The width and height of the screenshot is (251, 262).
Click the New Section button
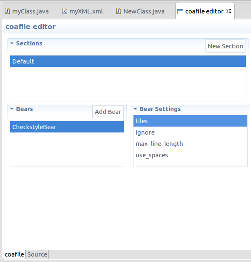tap(225, 46)
